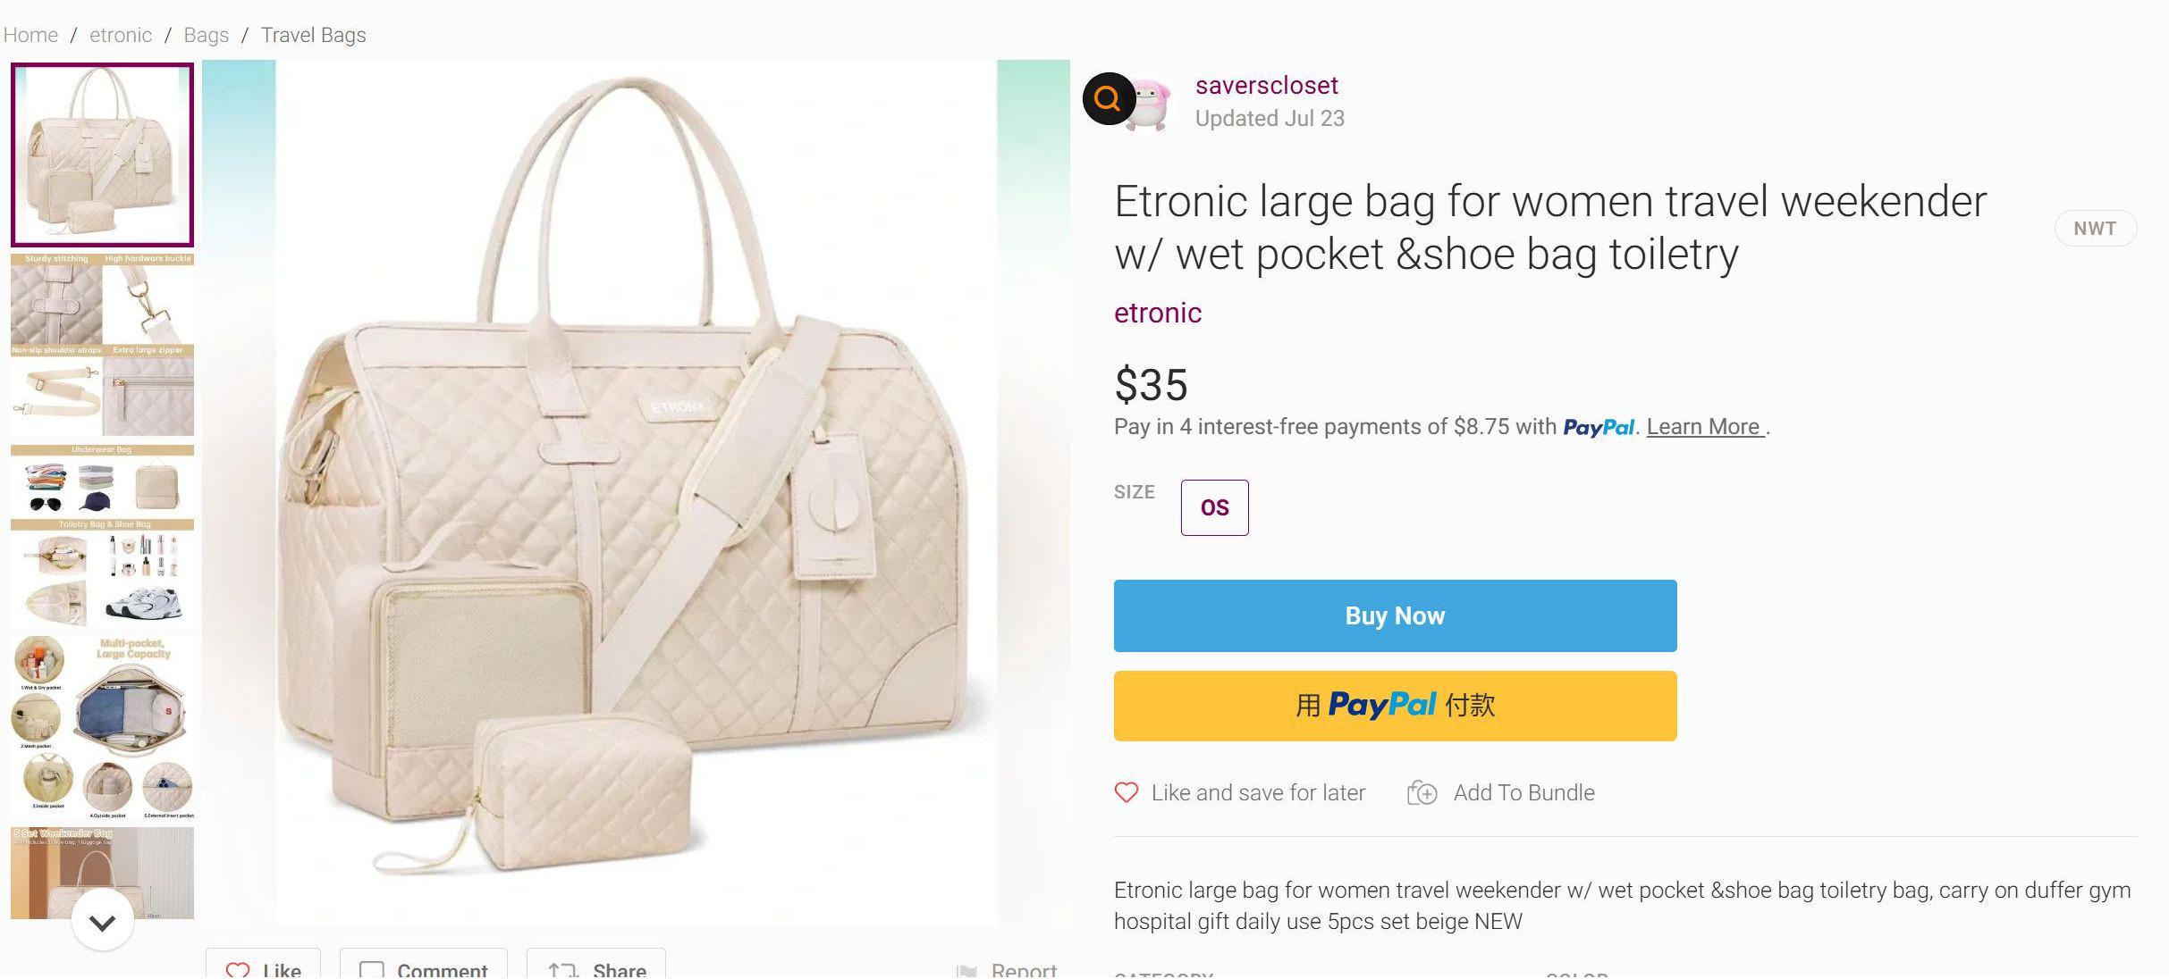Click the Add To Bundle icon

tap(1422, 793)
